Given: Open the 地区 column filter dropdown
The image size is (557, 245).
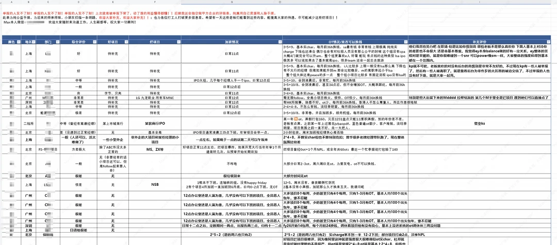Looking at the screenshot, I should pyautogui.click(x=33, y=42).
